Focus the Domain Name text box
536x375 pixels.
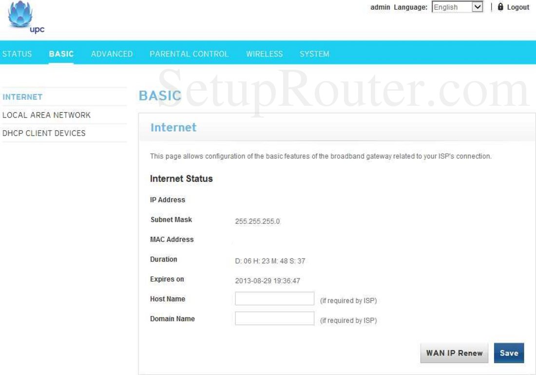click(x=274, y=318)
